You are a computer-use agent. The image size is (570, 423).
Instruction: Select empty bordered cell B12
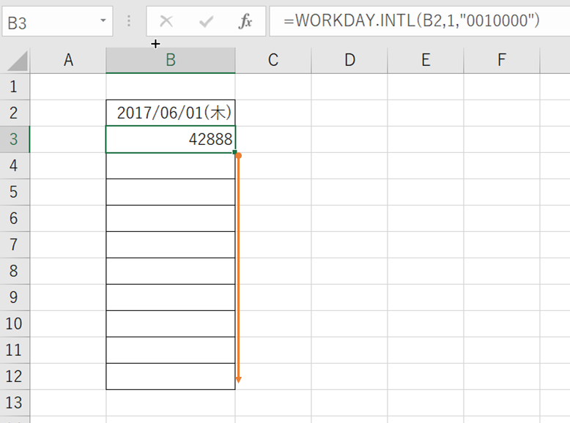(x=171, y=376)
